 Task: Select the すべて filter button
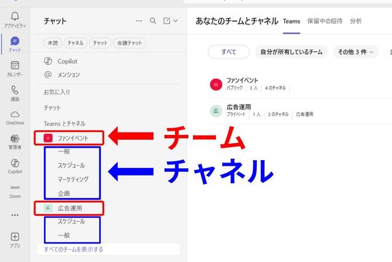click(228, 52)
